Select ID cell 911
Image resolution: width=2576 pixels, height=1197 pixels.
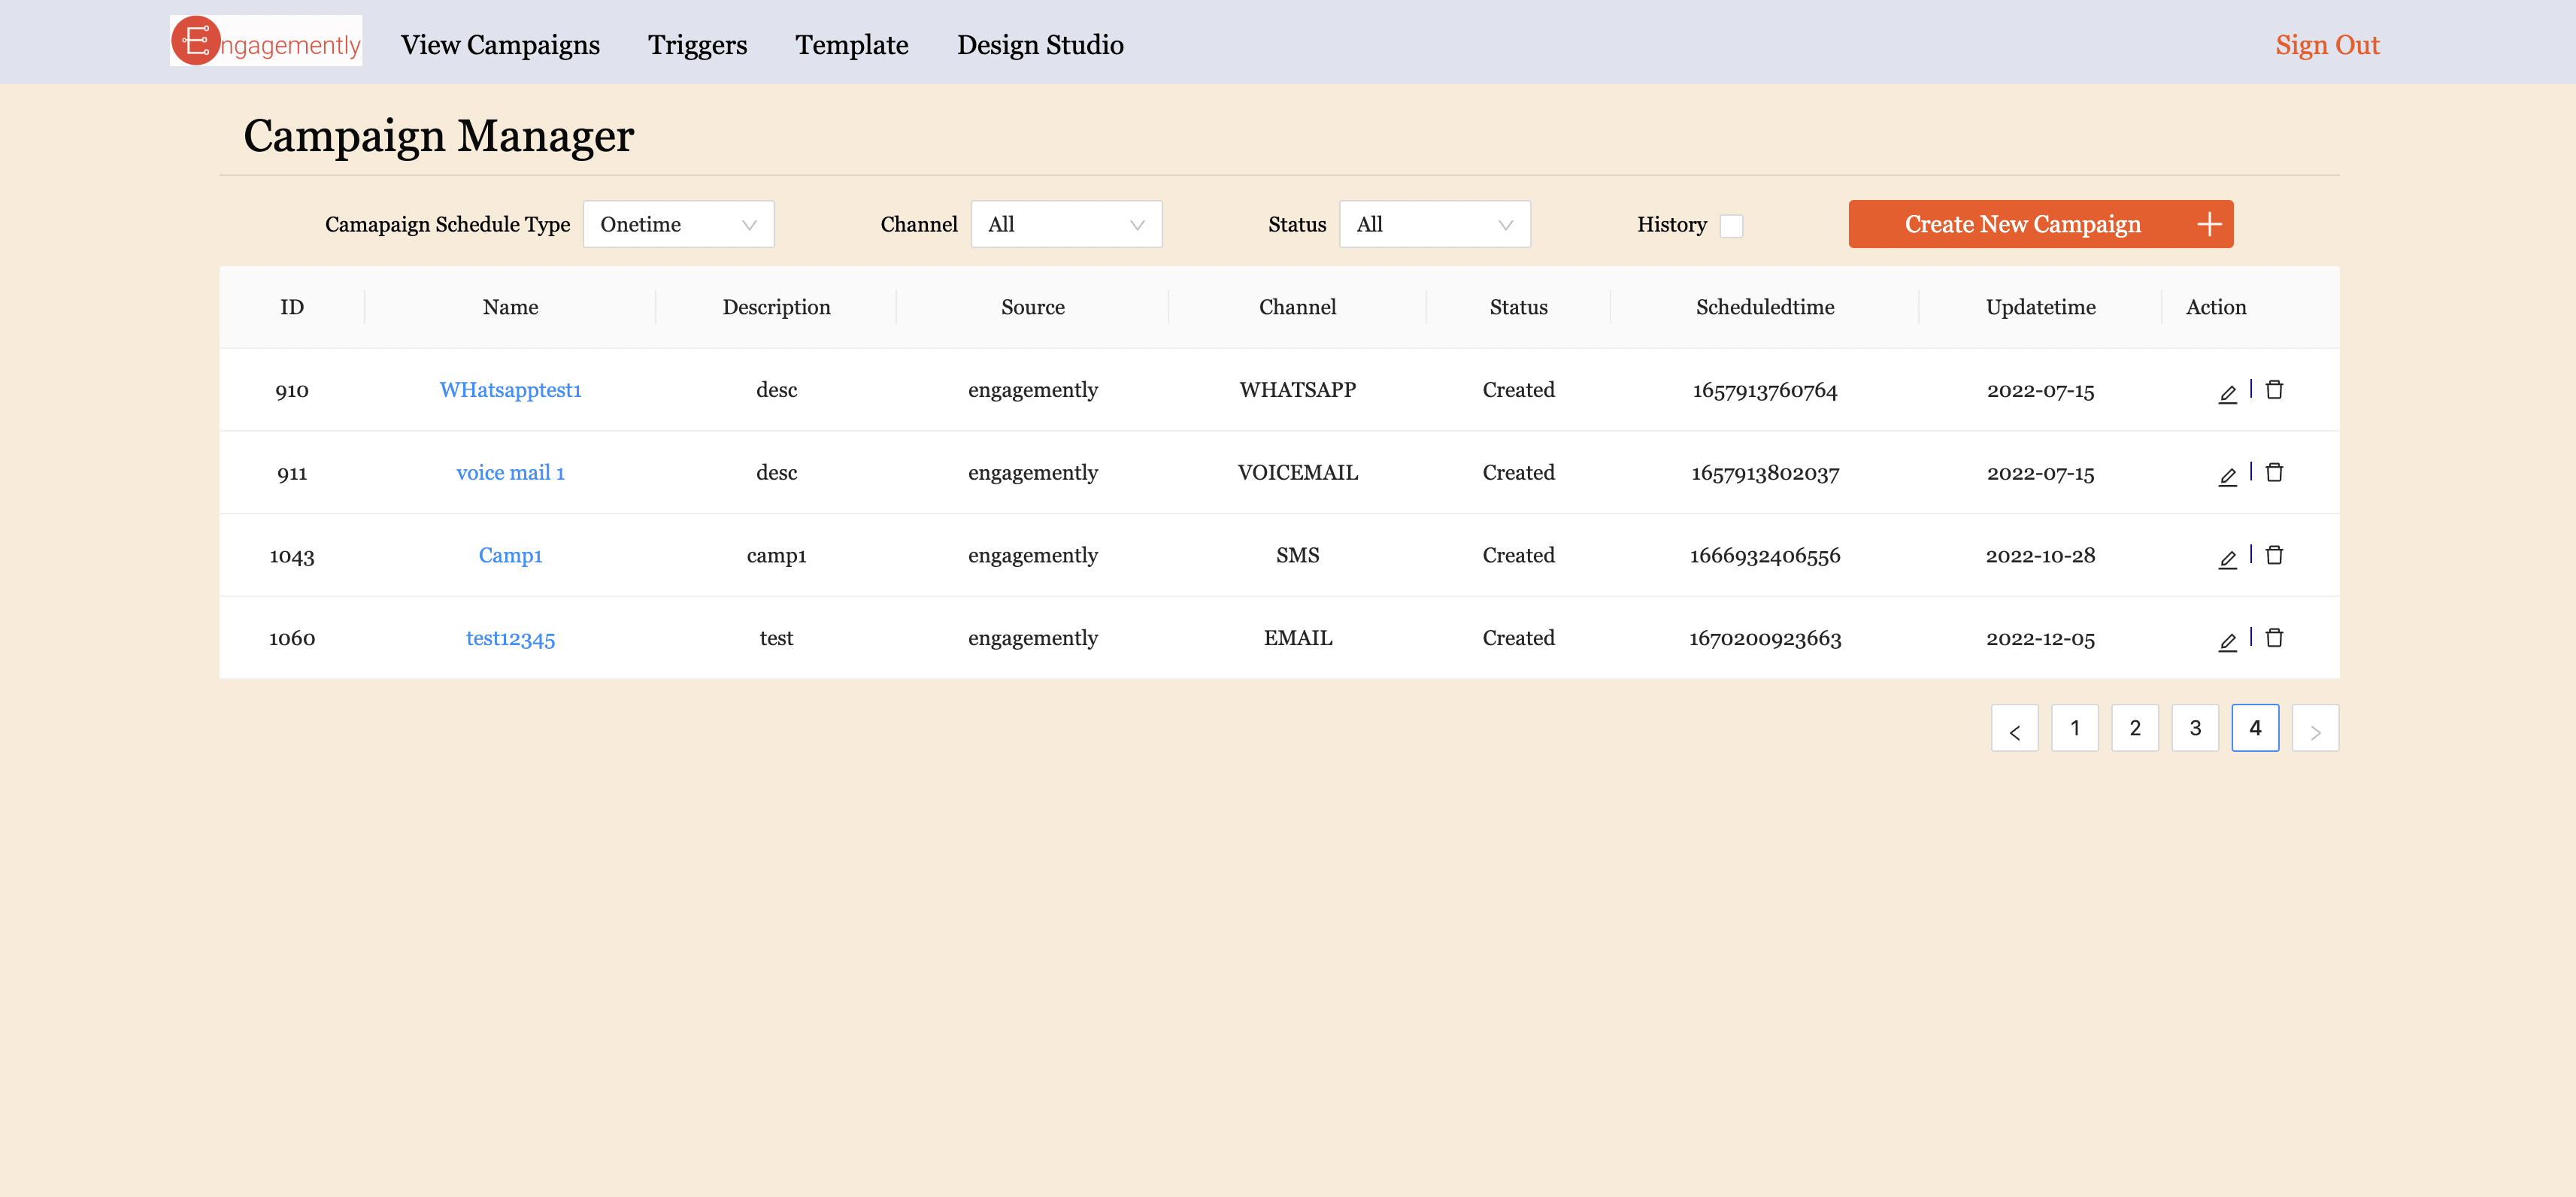coord(292,473)
